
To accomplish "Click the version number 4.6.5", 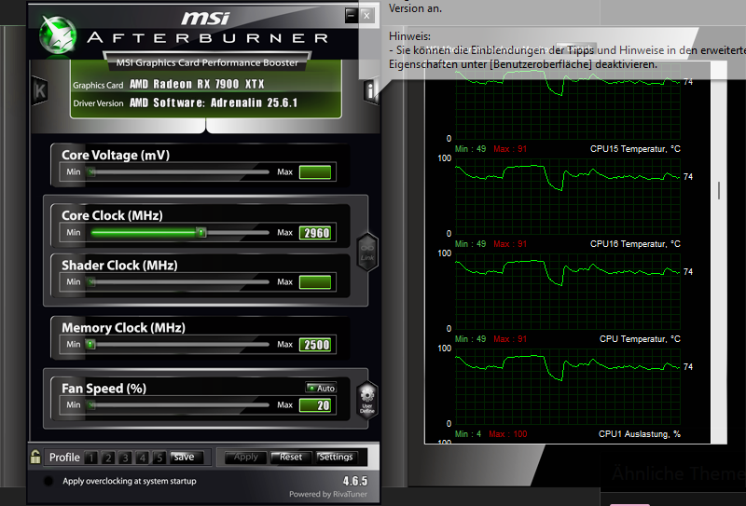I will 355,481.
